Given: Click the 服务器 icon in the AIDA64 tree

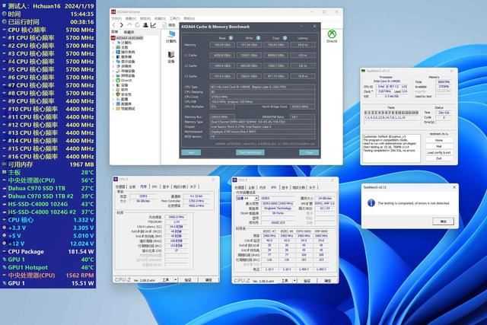Looking at the screenshot, I should coord(119,57).
